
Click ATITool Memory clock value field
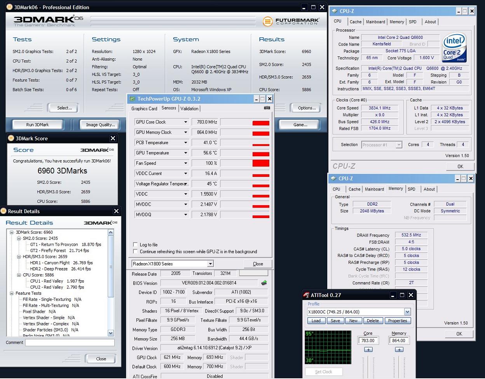399,341
